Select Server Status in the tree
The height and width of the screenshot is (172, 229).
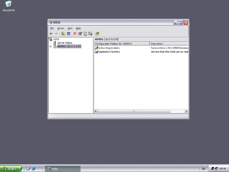(x=65, y=43)
